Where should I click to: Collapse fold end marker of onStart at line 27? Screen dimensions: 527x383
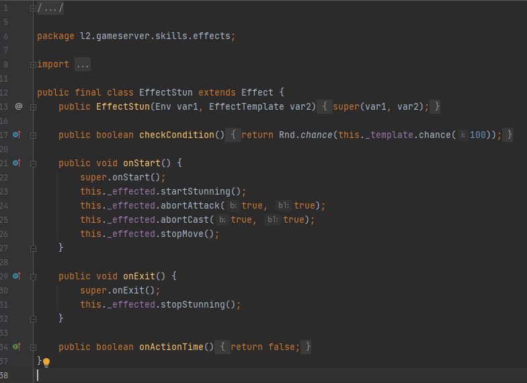33,248
